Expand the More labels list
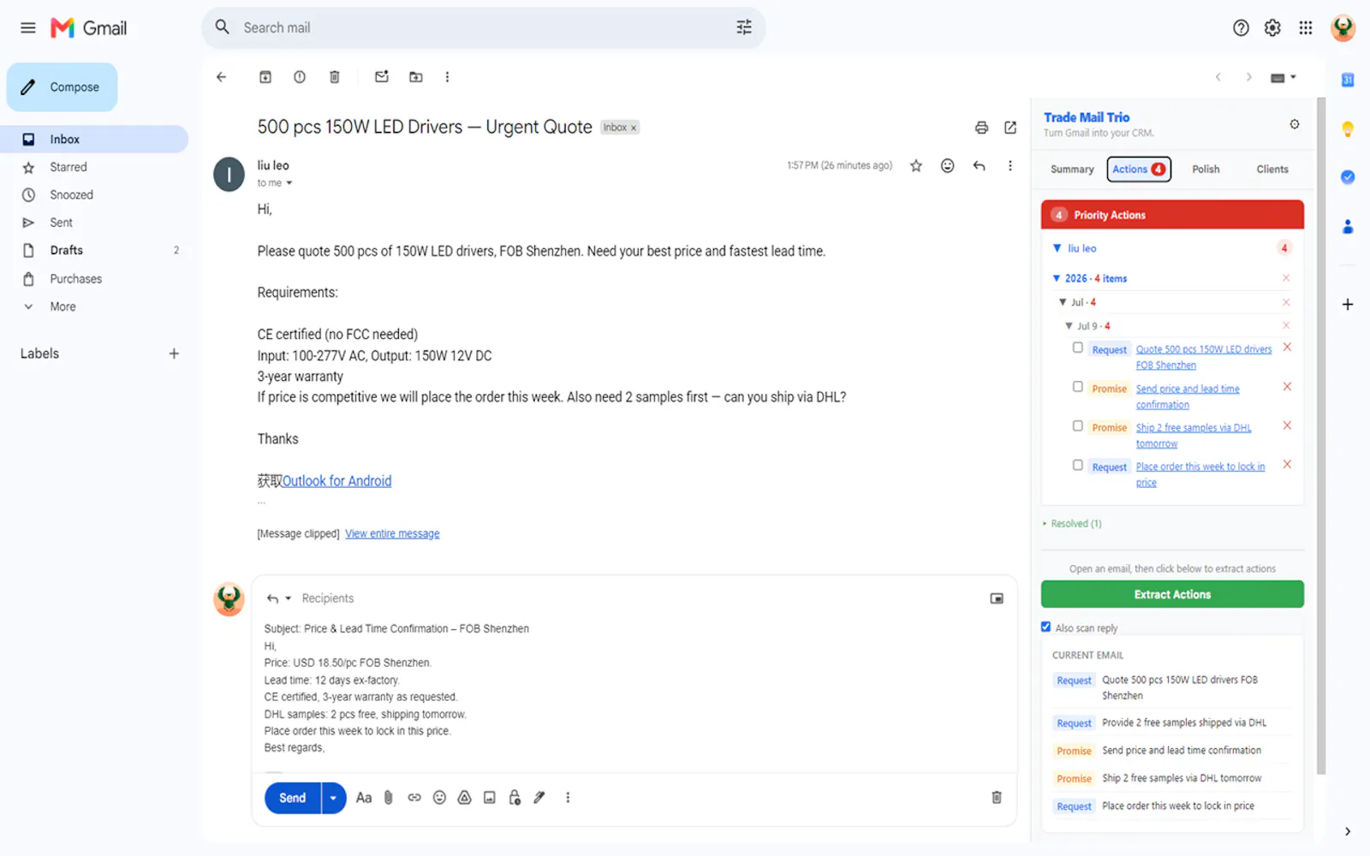 tap(63, 306)
